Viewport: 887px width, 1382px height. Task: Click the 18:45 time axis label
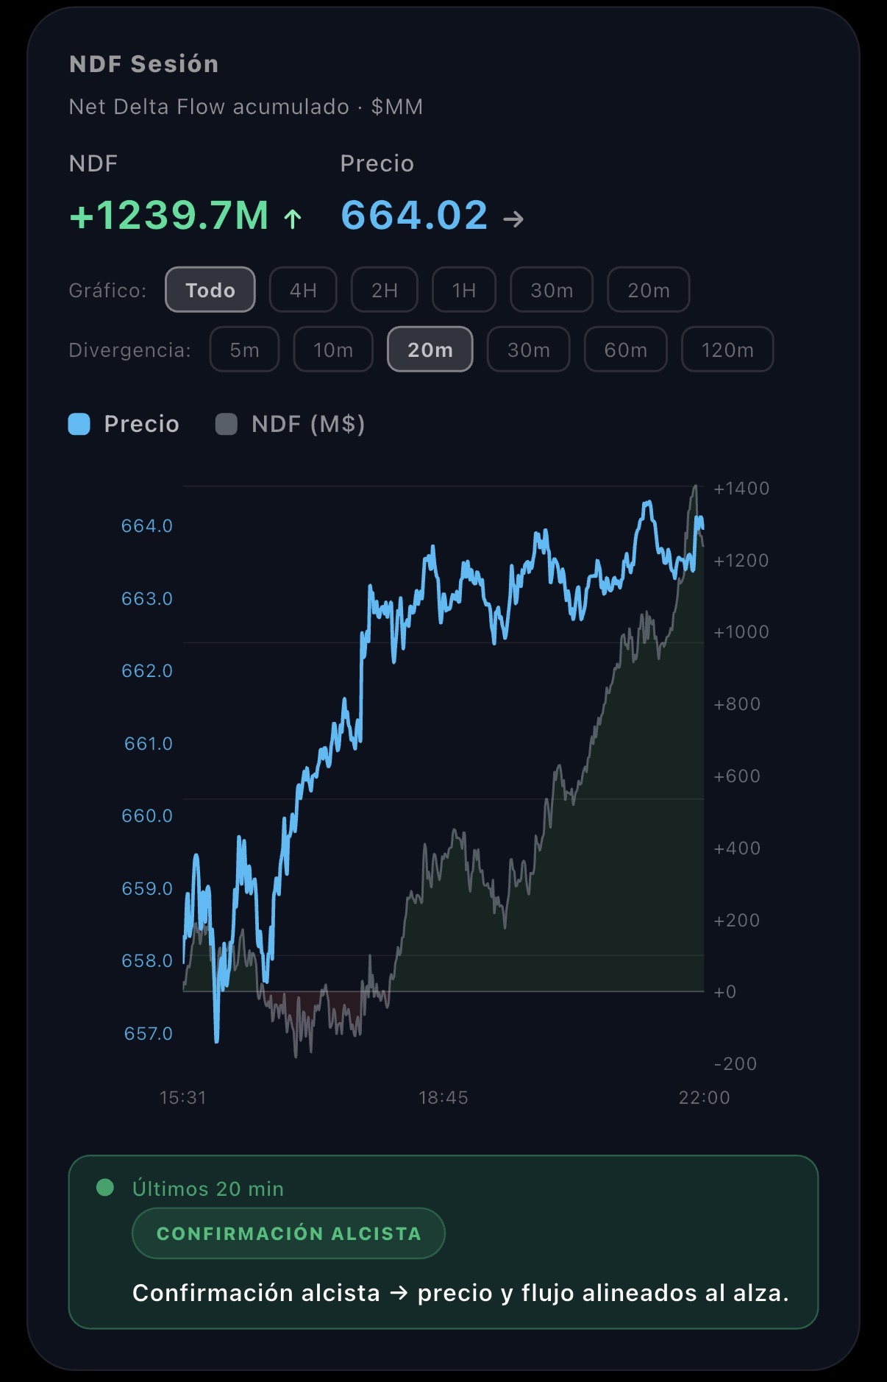443,1097
